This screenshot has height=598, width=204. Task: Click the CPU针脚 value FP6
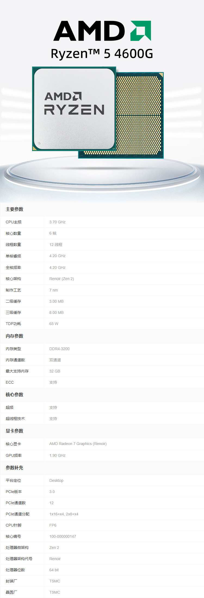53,525
